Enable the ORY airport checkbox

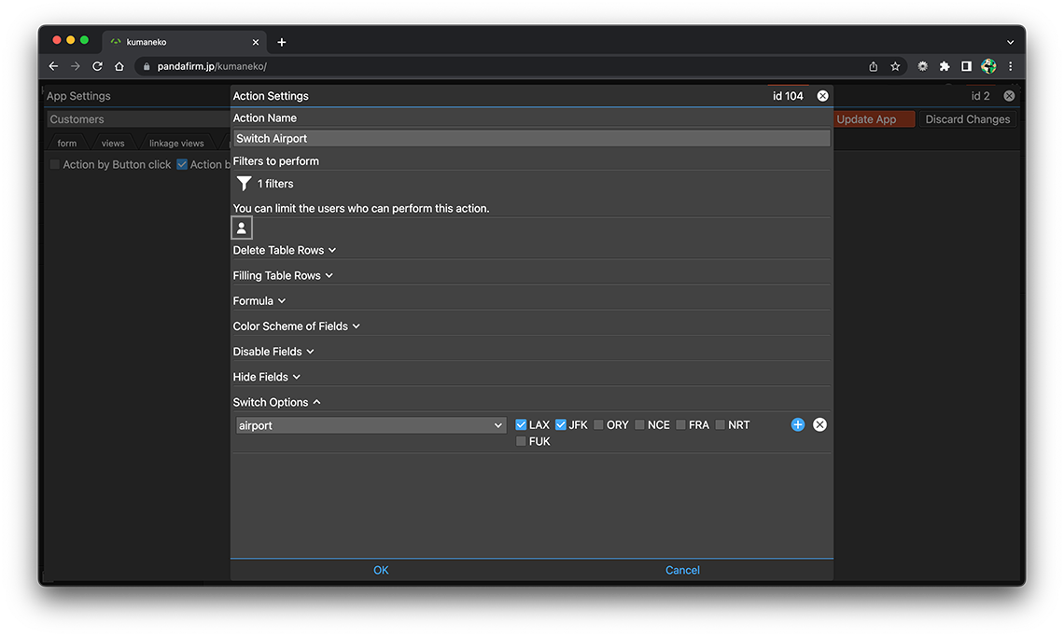(598, 425)
